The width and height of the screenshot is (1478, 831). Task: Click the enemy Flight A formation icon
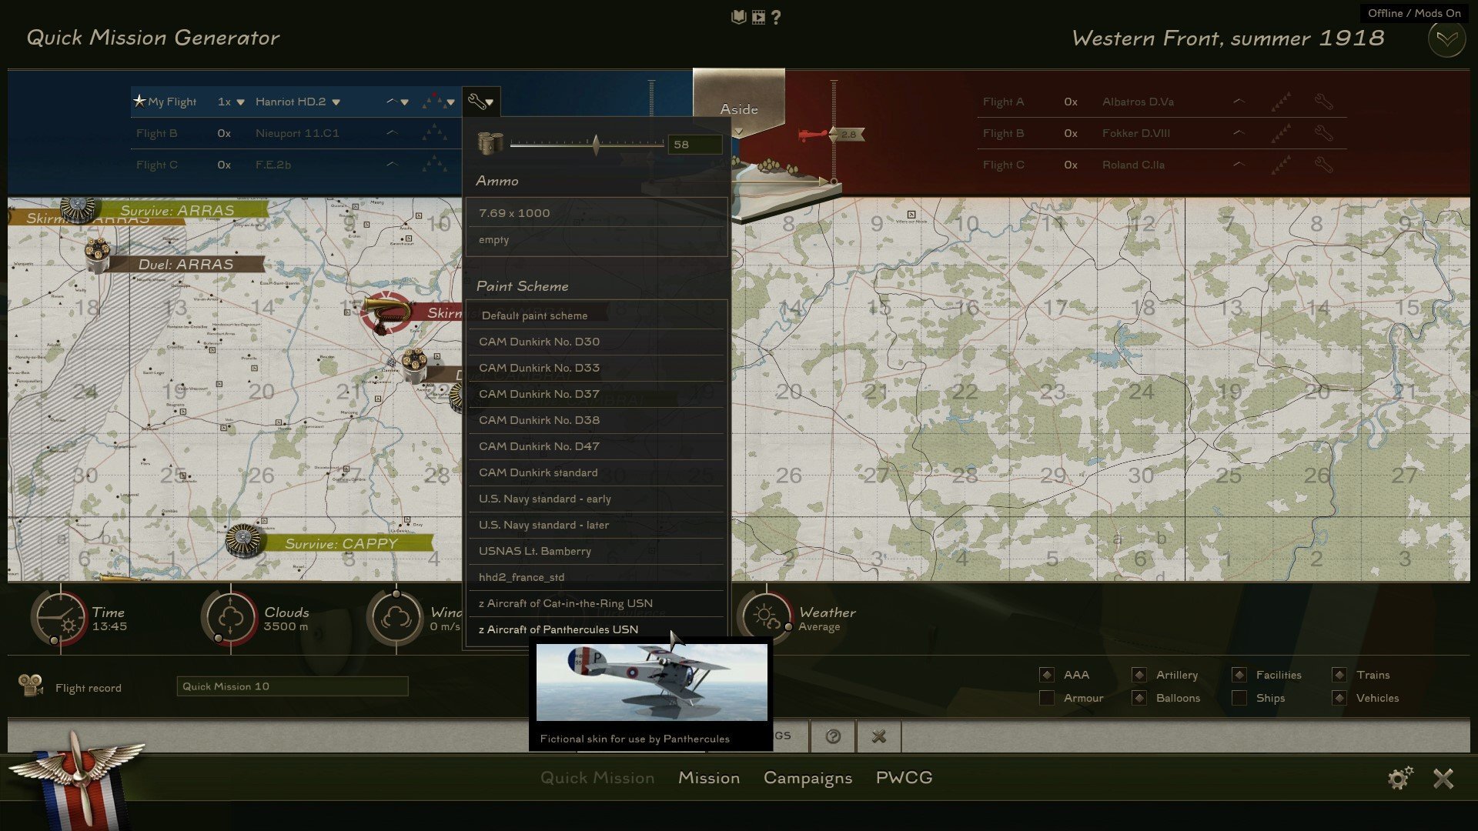click(x=1281, y=102)
